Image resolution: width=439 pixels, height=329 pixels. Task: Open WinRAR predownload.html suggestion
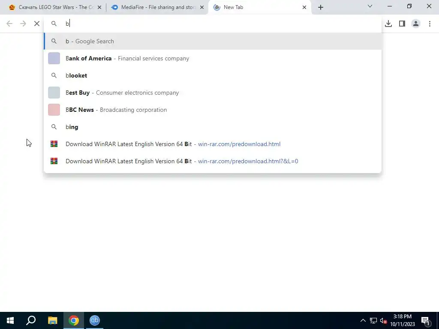pos(213,144)
